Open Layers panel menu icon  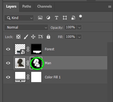(110, 7)
